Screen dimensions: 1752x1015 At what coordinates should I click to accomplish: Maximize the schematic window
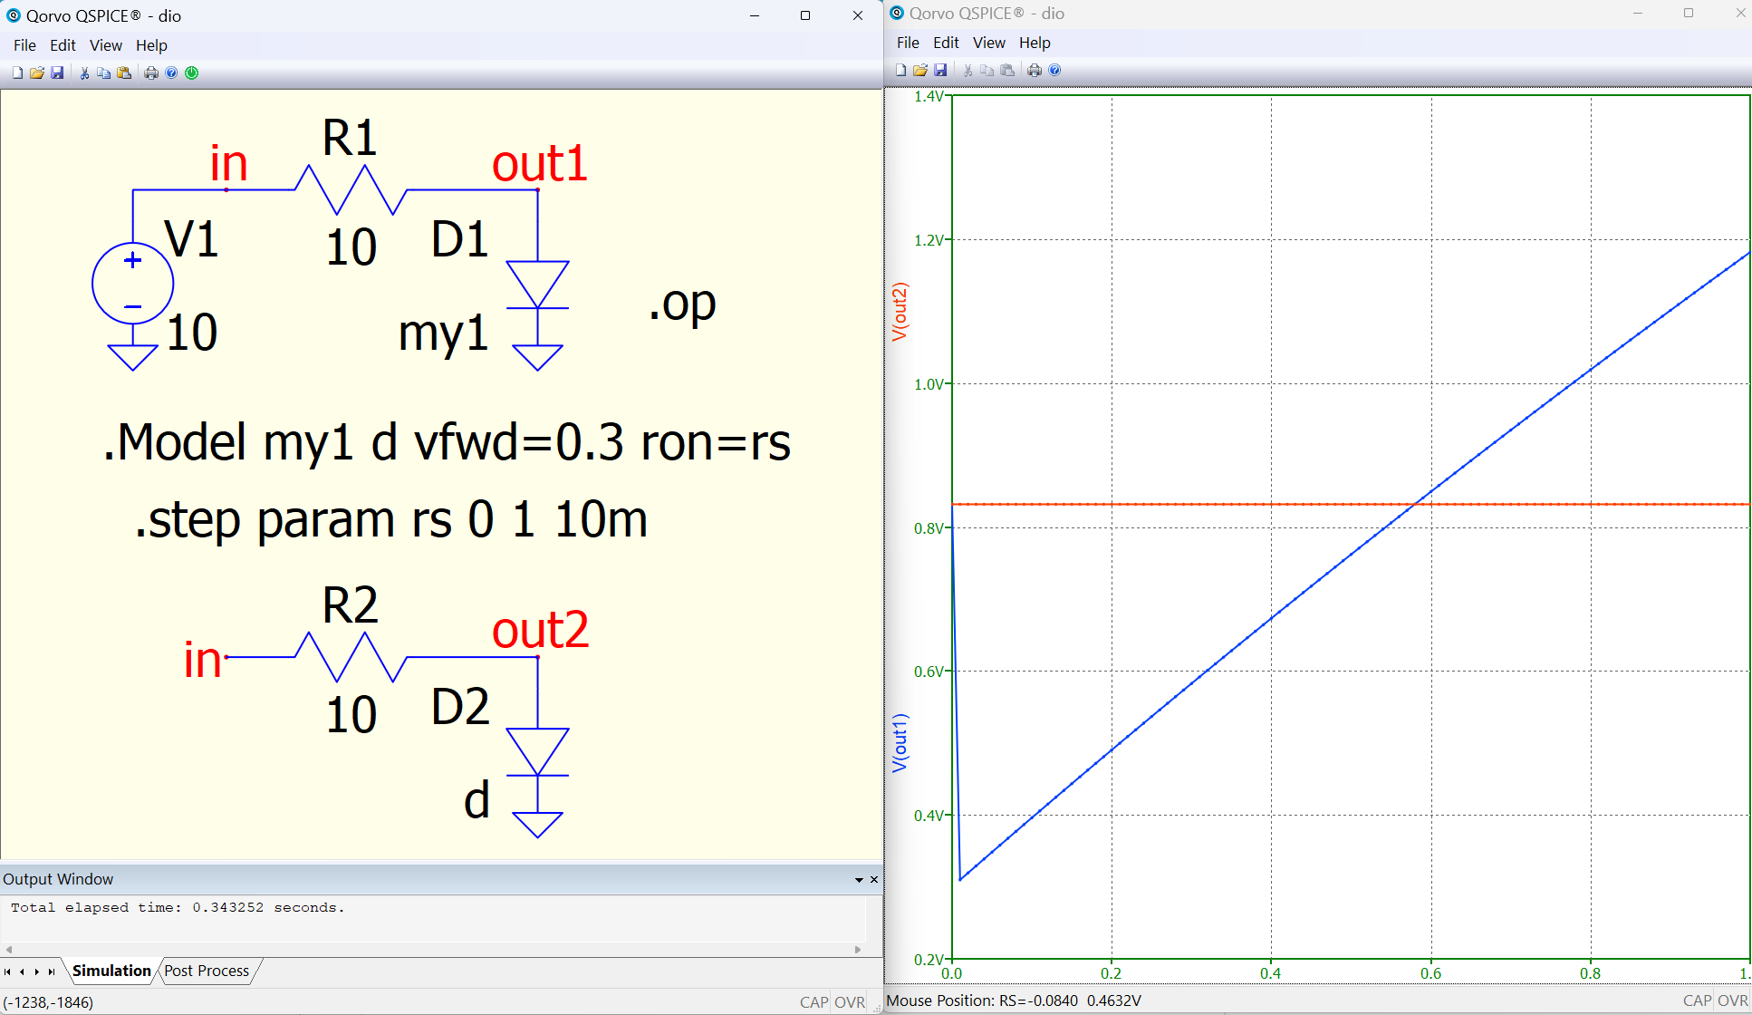coord(805,15)
